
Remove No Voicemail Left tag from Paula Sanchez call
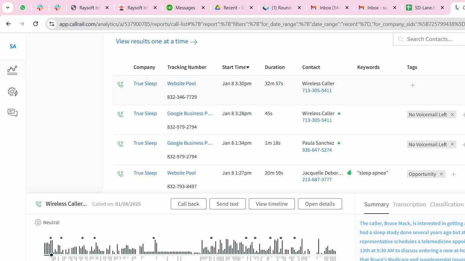click(452, 144)
